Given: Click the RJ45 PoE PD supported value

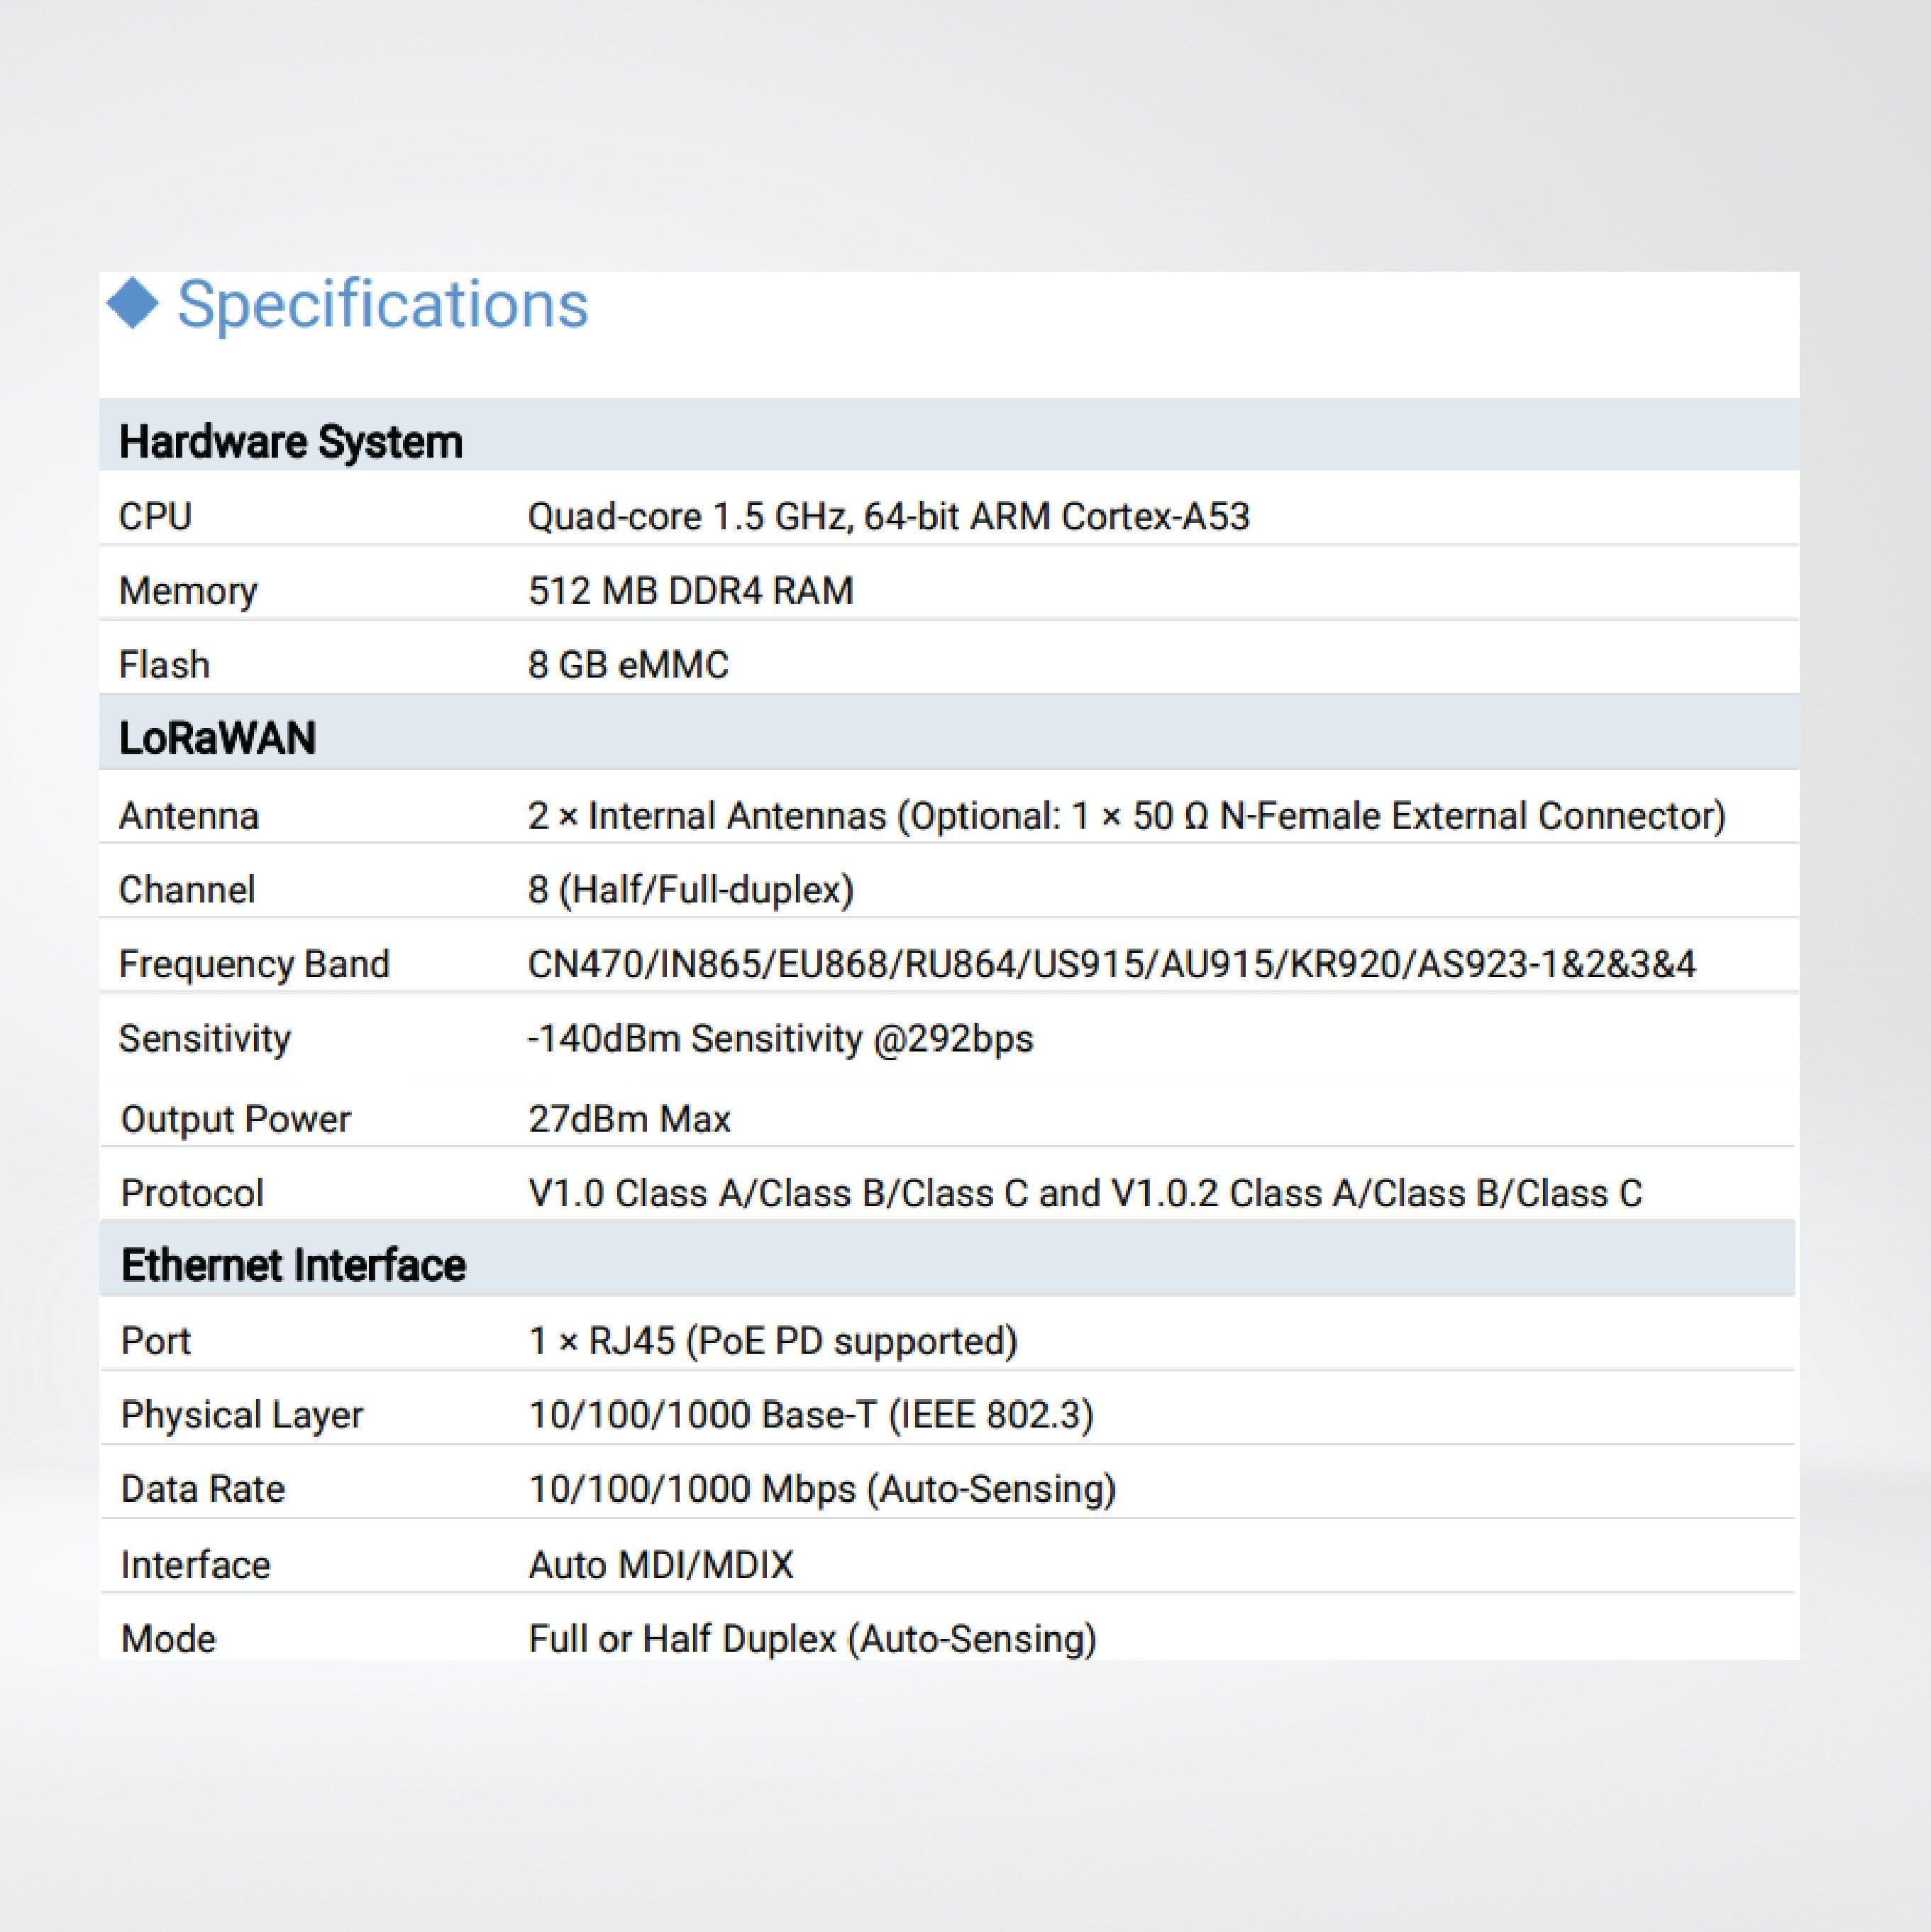Looking at the screenshot, I should point(773,1339).
